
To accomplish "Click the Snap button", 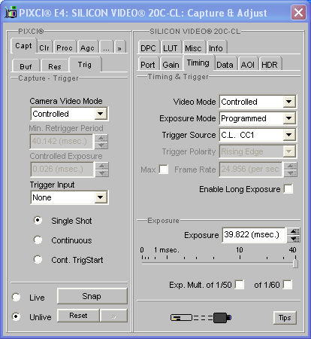I will (92, 296).
